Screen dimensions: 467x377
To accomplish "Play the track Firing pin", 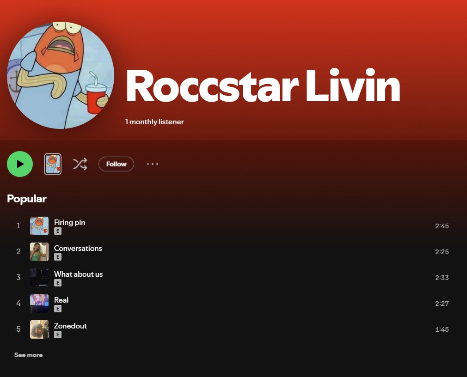I will 70,222.
